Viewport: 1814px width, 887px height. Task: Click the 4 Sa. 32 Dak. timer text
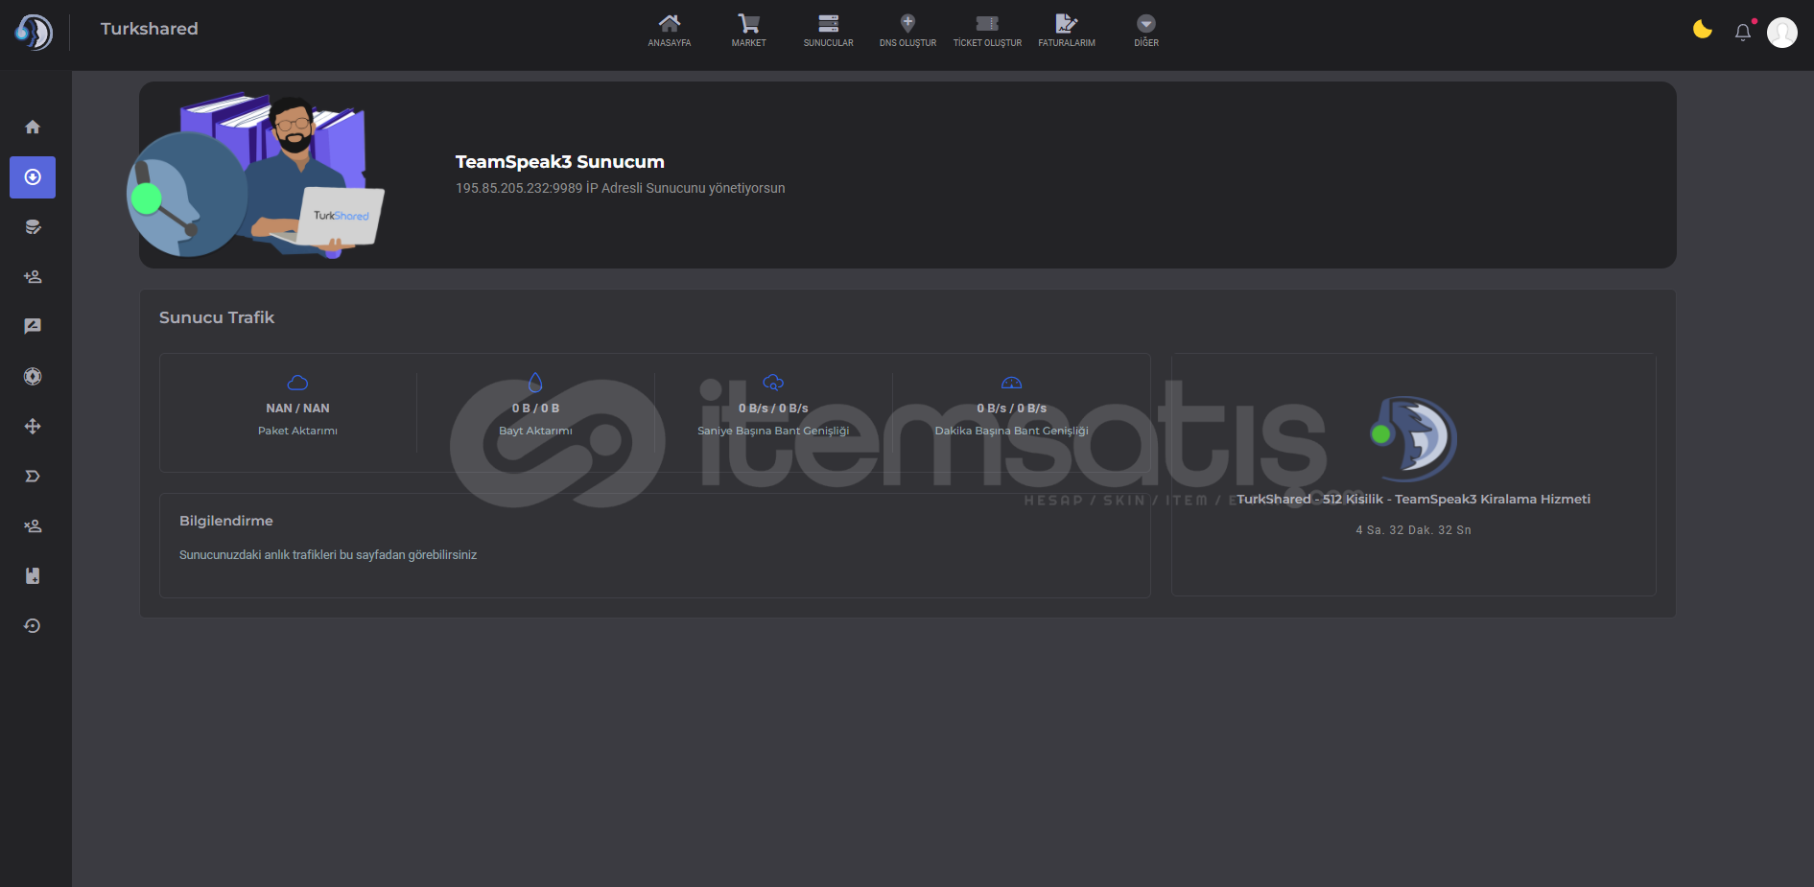(1413, 530)
